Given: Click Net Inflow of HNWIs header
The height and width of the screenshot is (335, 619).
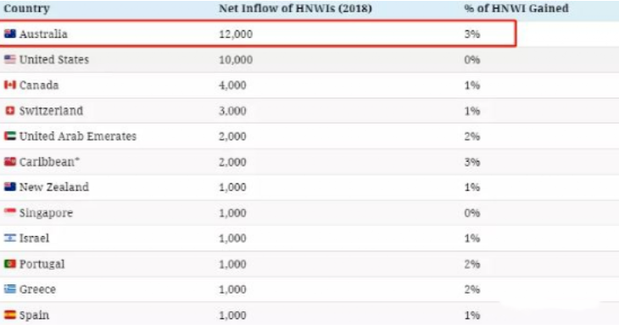Looking at the screenshot, I should [x=295, y=8].
